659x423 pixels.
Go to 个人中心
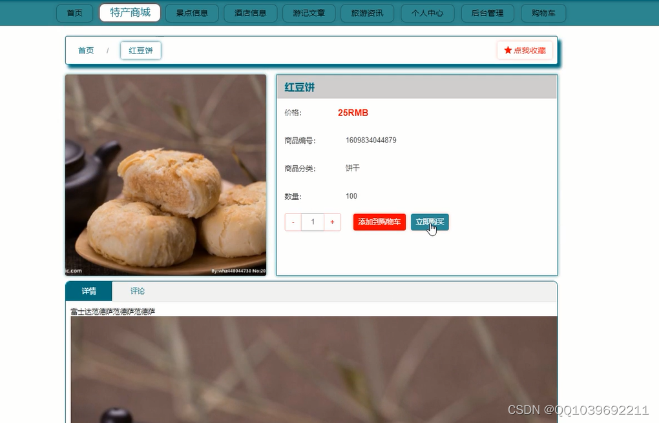coord(428,13)
